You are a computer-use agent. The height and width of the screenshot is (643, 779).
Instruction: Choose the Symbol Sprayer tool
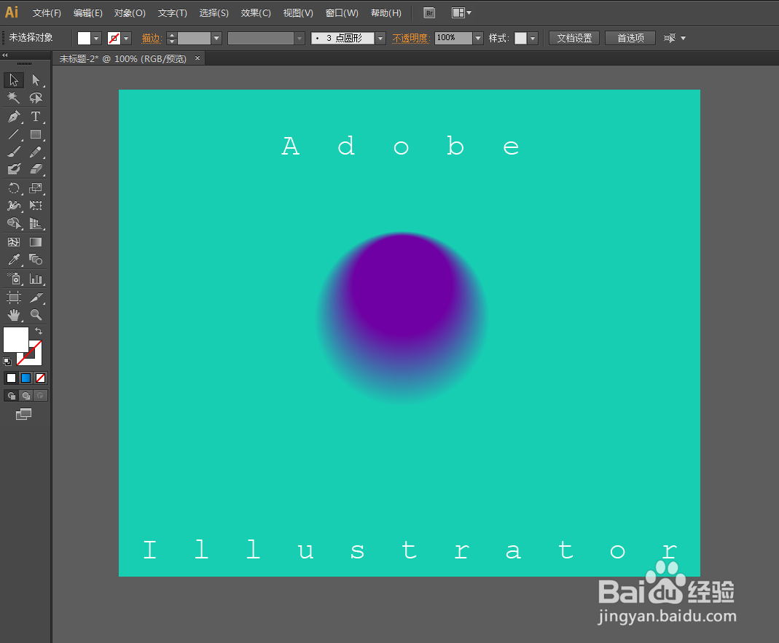click(x=13, y=278)
